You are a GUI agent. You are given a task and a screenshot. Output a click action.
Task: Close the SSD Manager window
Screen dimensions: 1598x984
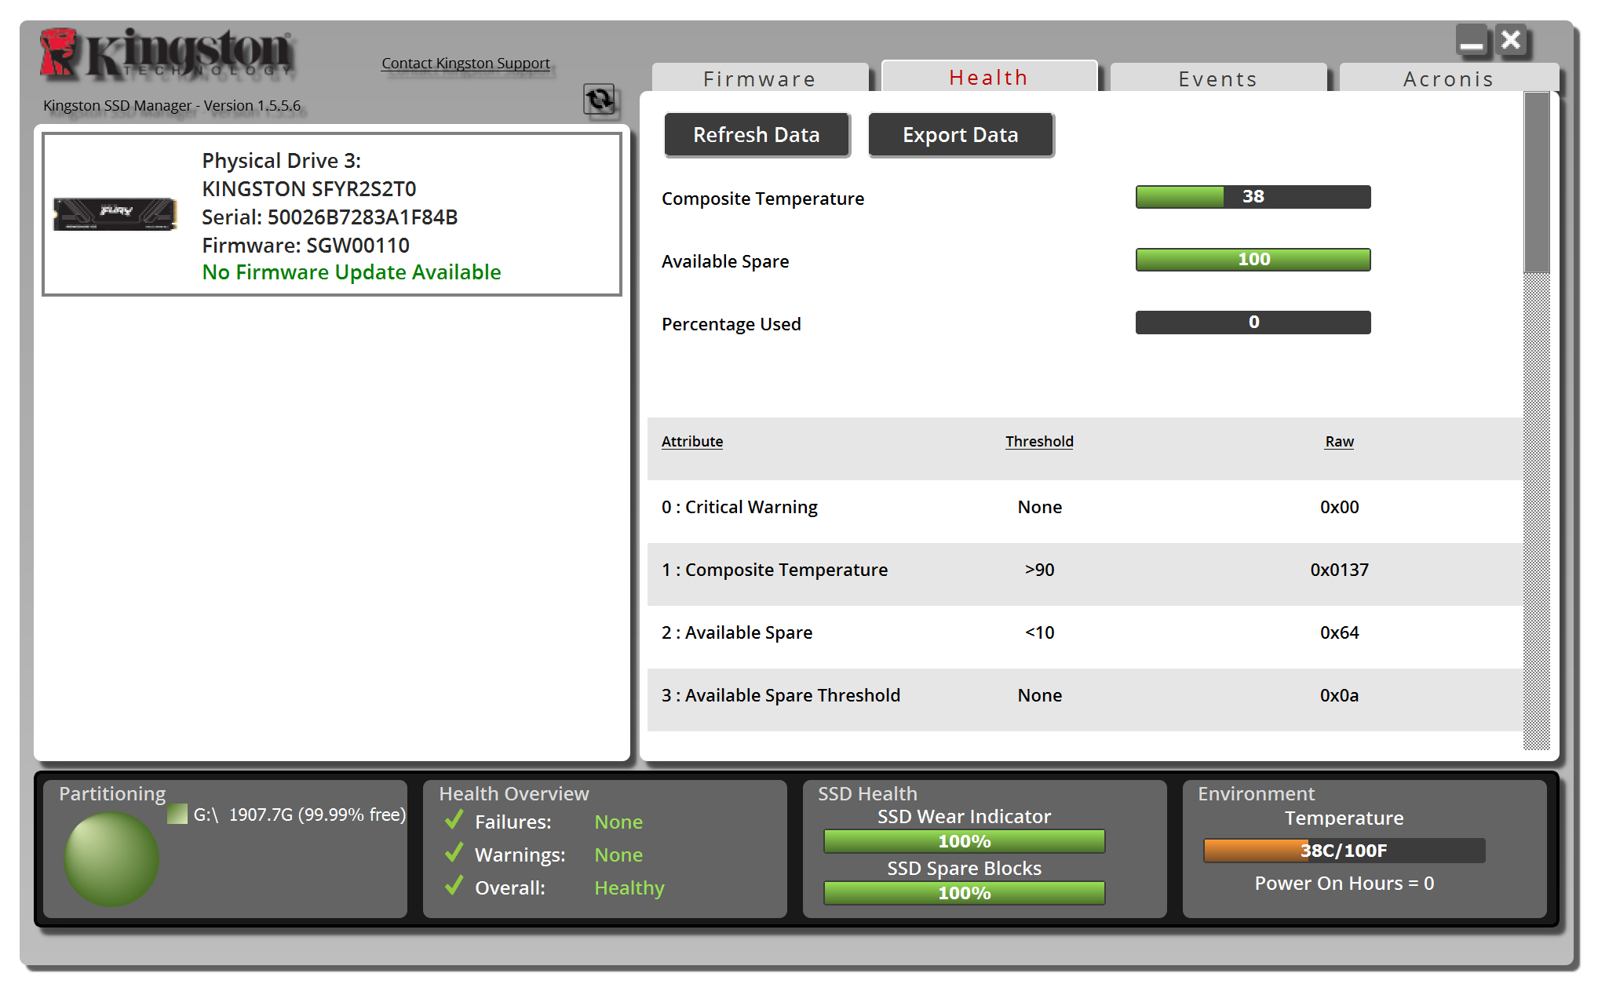[x=1511, y=41]
